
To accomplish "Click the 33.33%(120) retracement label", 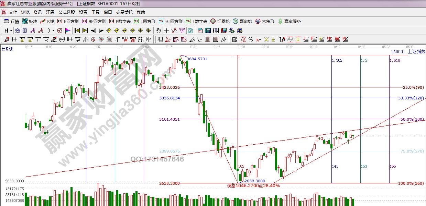I will pos(411,98).
